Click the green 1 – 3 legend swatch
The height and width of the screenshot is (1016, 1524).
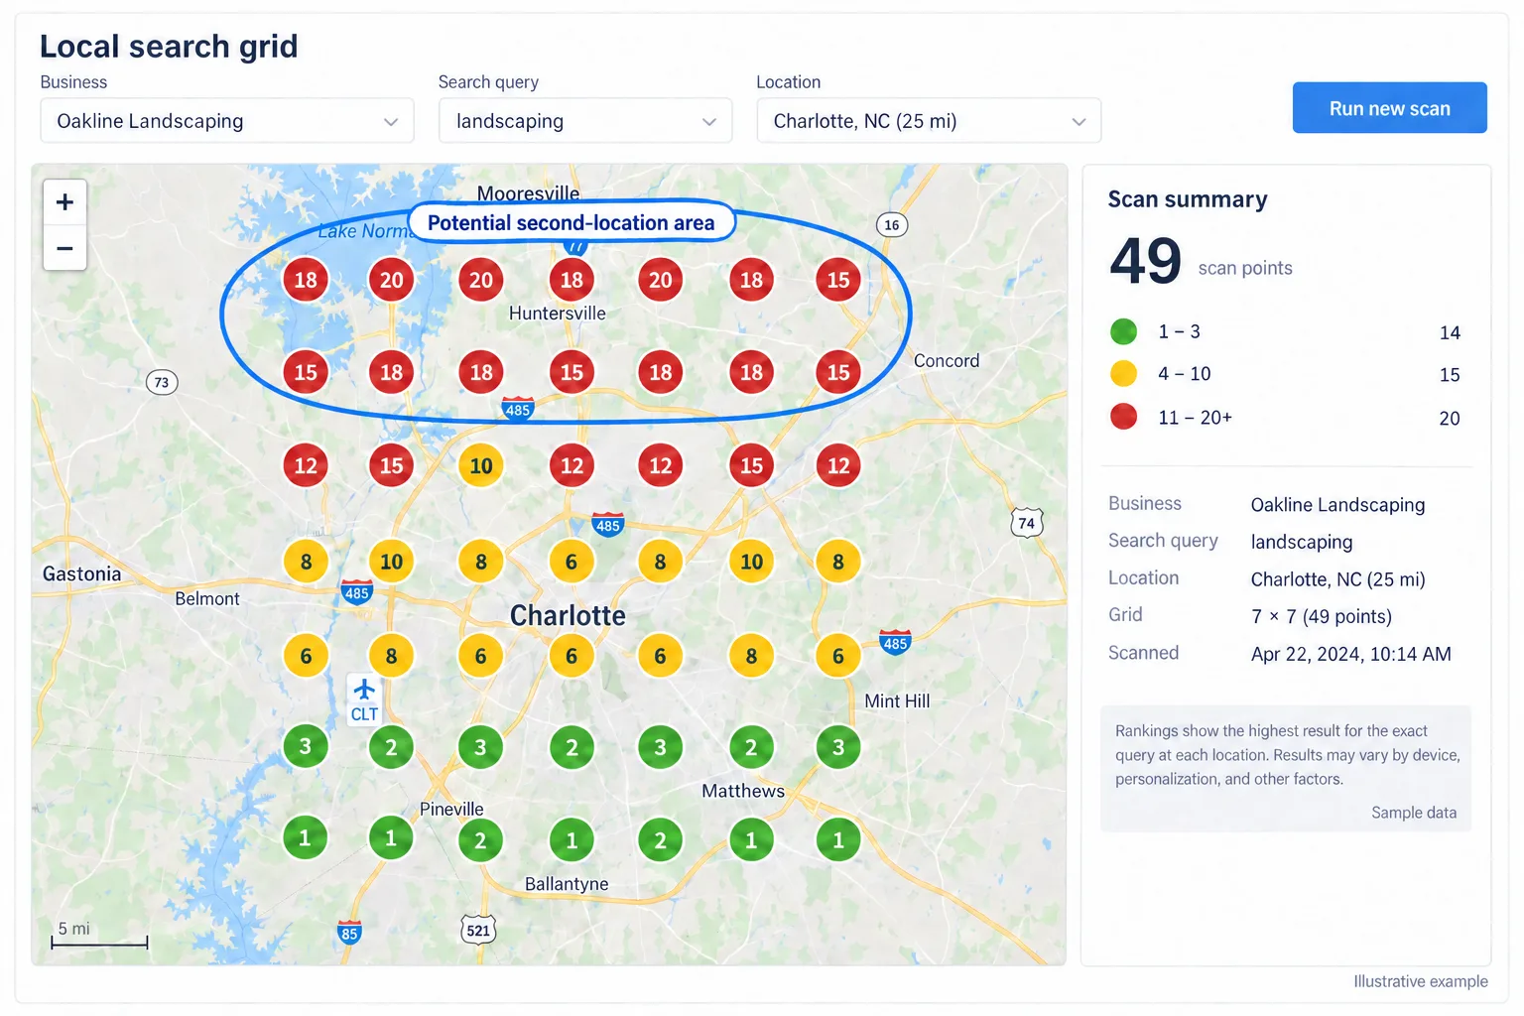(1123, 331)
